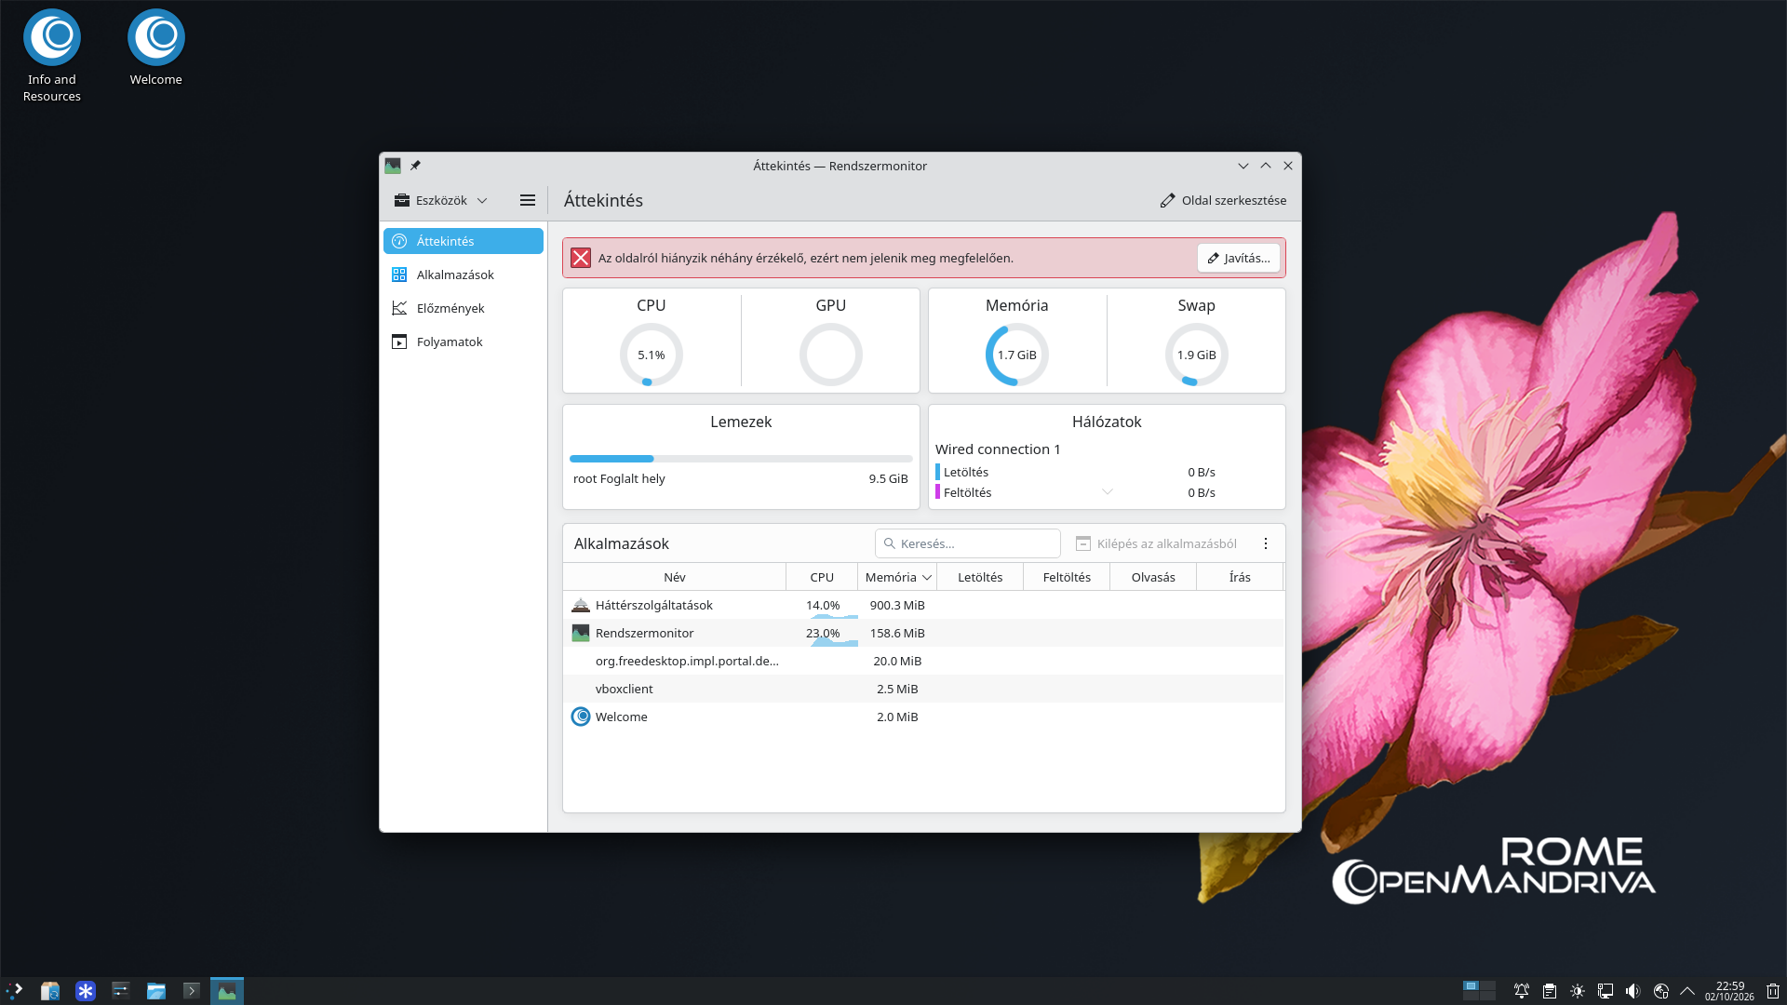The height and width of the screenshot is (1005, 1787).
Task: Open the Előzmények sidebar page
Action: (464, 308)
